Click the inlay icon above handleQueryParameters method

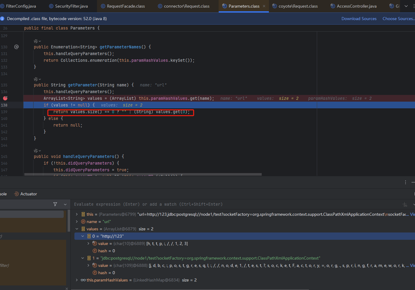(x=37, y=151)
